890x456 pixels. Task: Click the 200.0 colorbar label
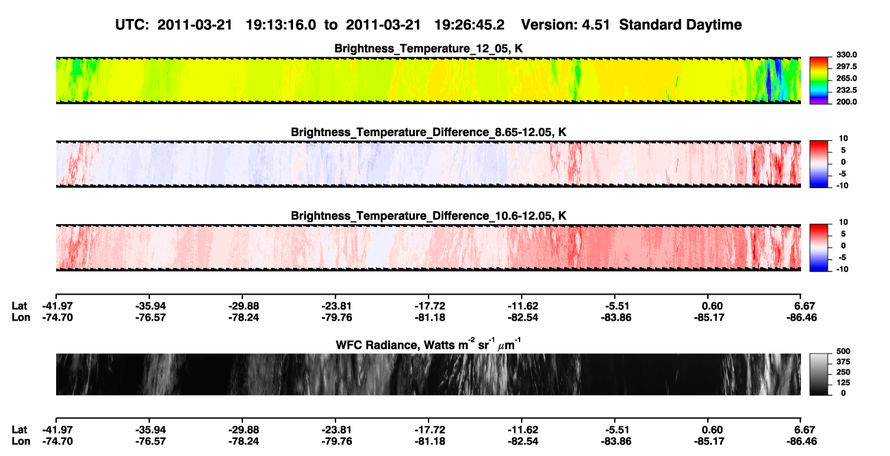847,102
